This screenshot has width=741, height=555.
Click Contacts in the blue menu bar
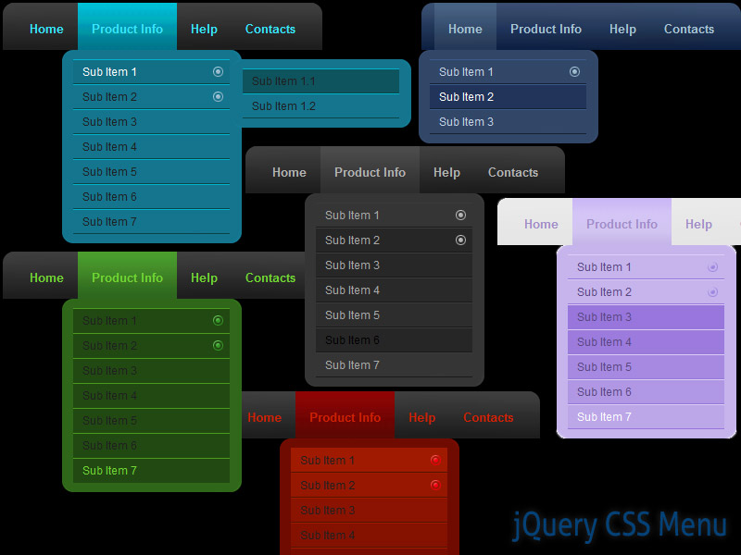pyautogui.click(x=689, y=29)
